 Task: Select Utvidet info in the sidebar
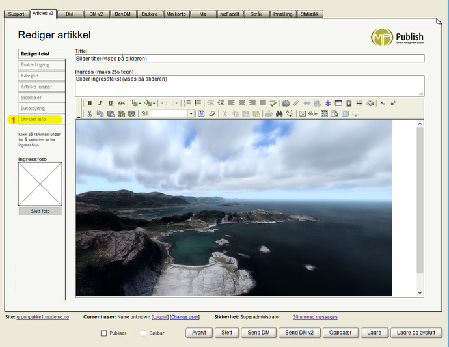[34, 120]
